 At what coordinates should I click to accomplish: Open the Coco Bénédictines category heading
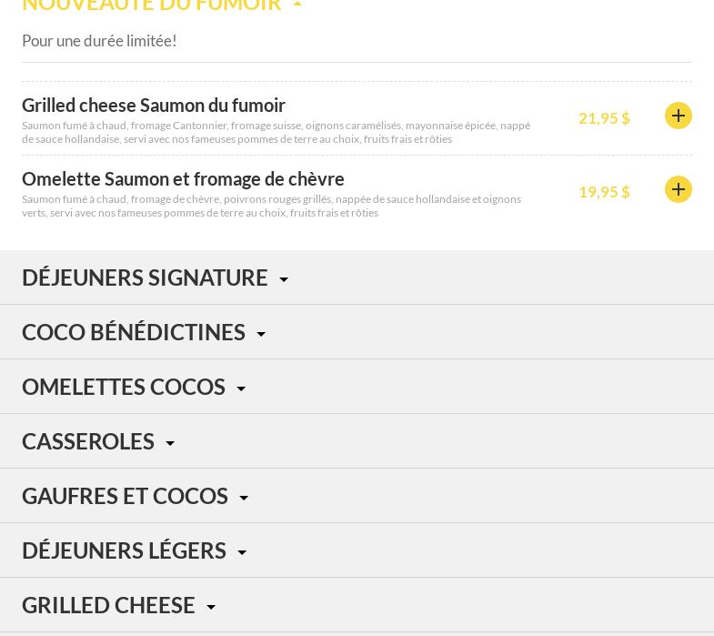pyautogui.click(x=134, y=332)
